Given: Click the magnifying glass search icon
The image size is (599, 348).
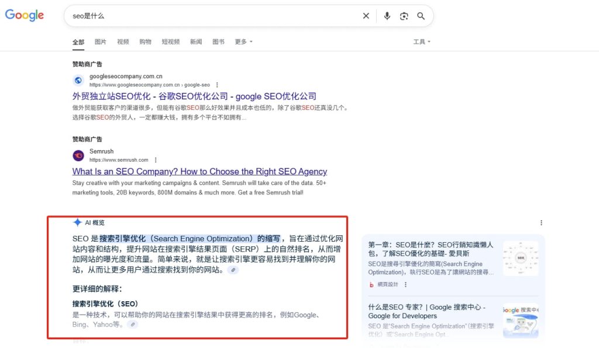Looking at the screenshot, I should tap(421, 16).
